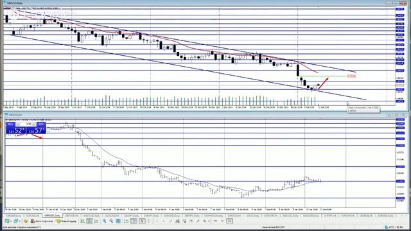Screen dimensions: 411x231
Task: Switch to the AUDCAD,Daily chart tab
Action: coord(92,216)
